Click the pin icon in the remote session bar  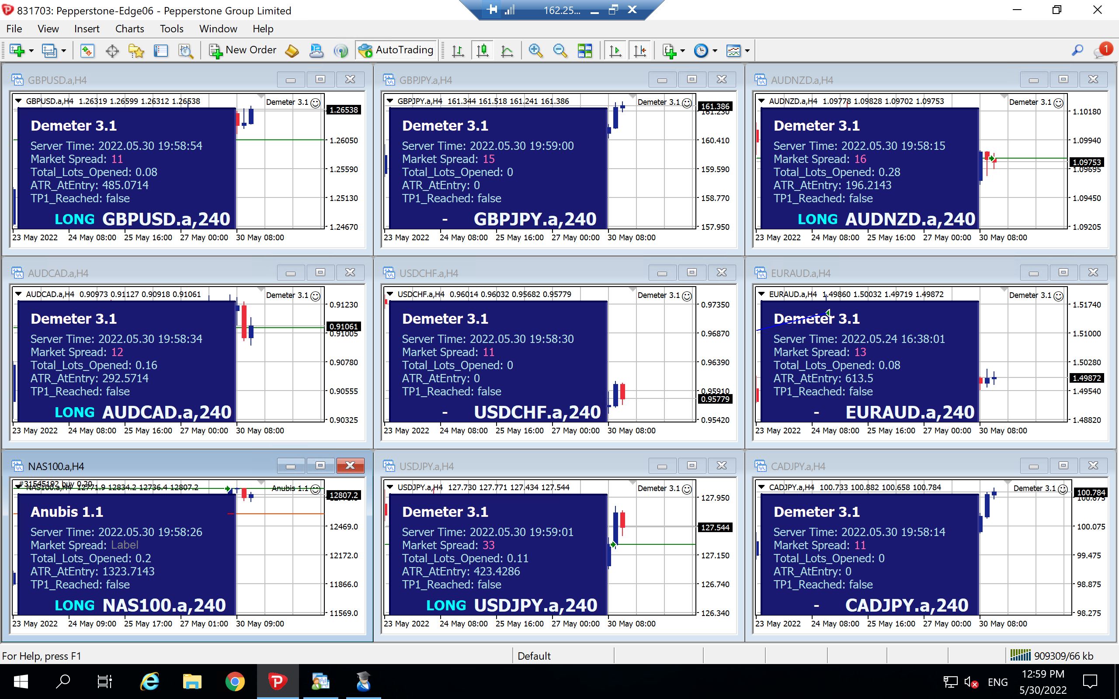tap(492, 10)
